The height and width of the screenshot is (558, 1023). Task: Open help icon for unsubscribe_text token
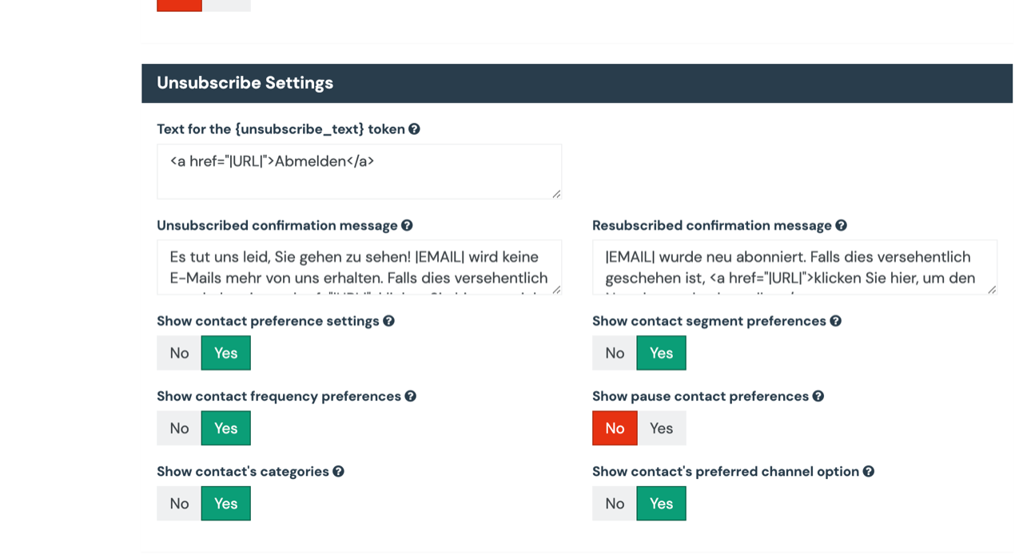point(414,129)
